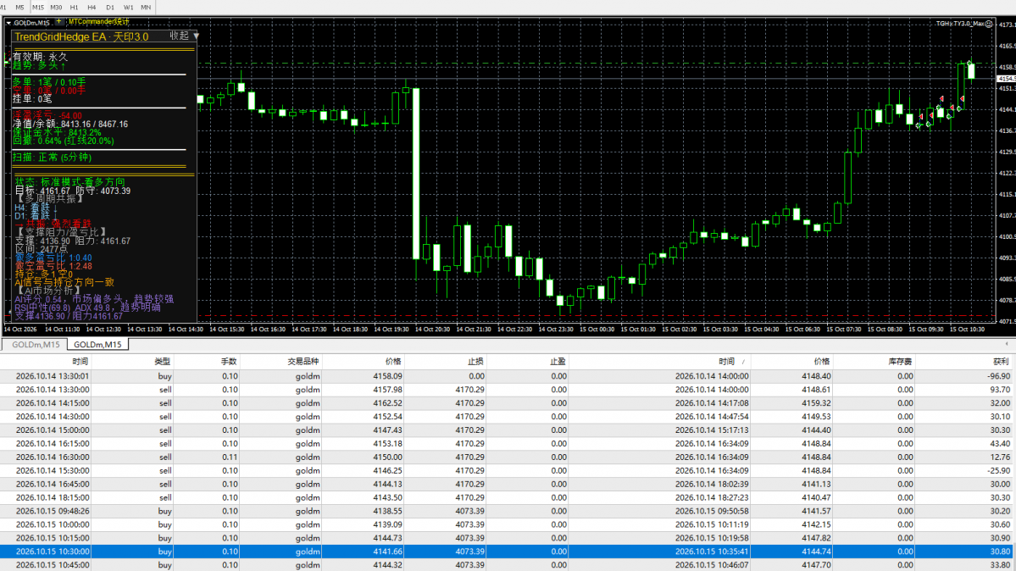1016x571 pixels.
Task: Click the 库存费 column header
Action: point(900,361)
